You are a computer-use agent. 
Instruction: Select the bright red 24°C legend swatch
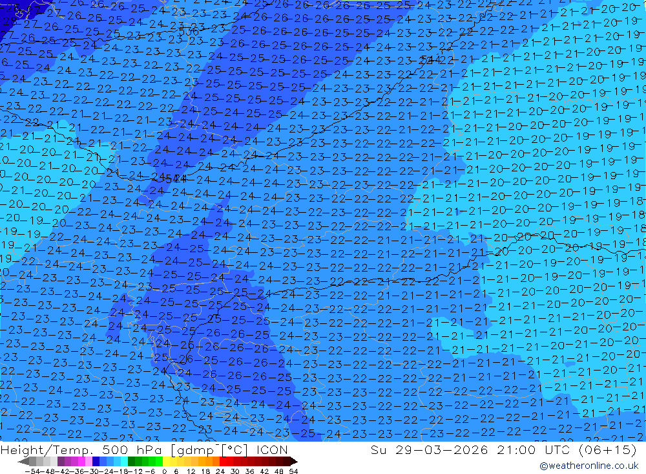click(223, 461)
